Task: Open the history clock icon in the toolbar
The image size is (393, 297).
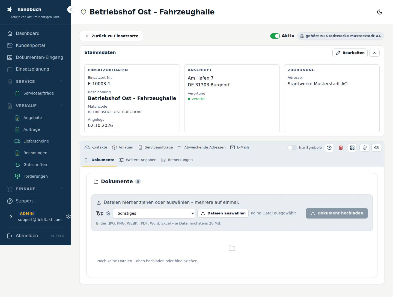Action: [x=329, y=147]
